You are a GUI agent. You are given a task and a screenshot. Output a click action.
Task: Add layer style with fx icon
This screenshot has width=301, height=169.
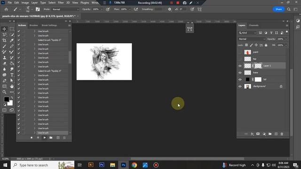coord(252,134)
